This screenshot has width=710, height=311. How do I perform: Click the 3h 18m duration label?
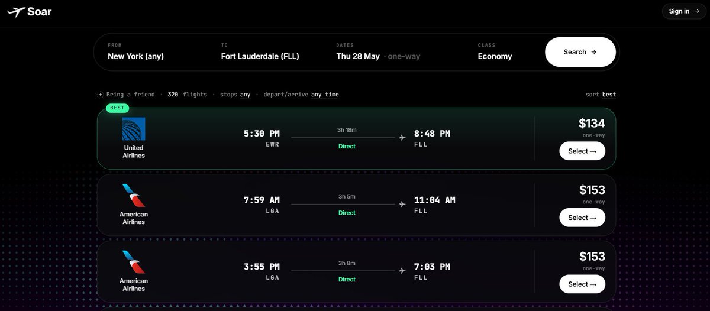pos(347,129)
